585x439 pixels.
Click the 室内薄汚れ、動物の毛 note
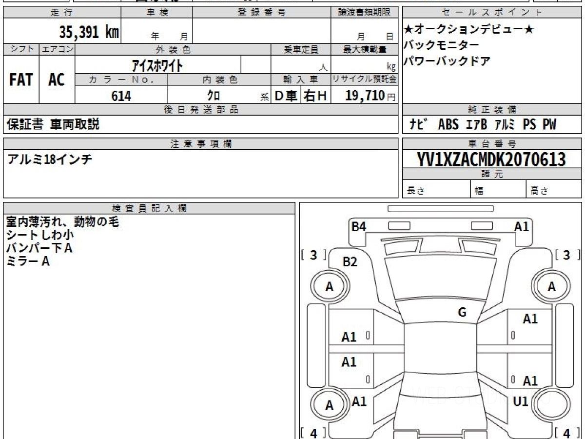coord(62,222)
